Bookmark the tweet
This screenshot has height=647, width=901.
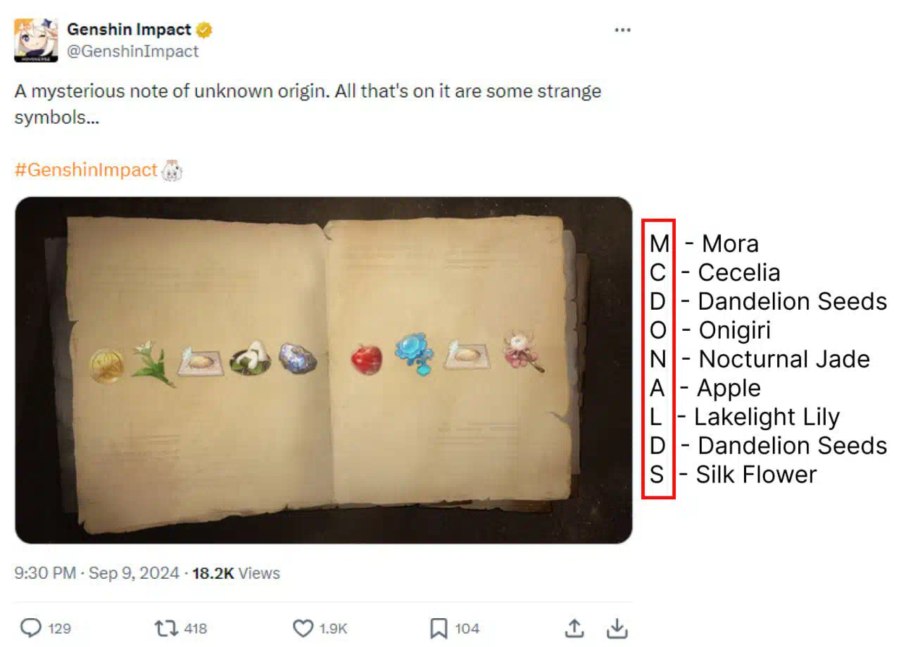click(437, 628)
